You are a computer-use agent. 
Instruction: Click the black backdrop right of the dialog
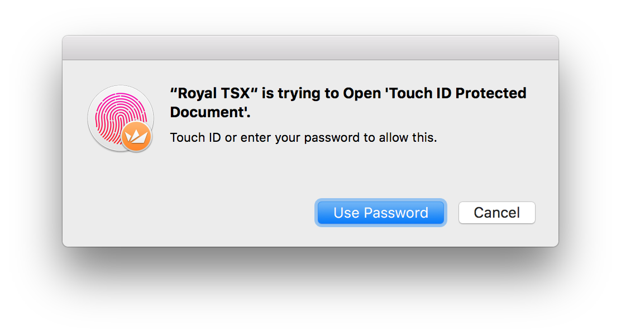pos(589,167)
